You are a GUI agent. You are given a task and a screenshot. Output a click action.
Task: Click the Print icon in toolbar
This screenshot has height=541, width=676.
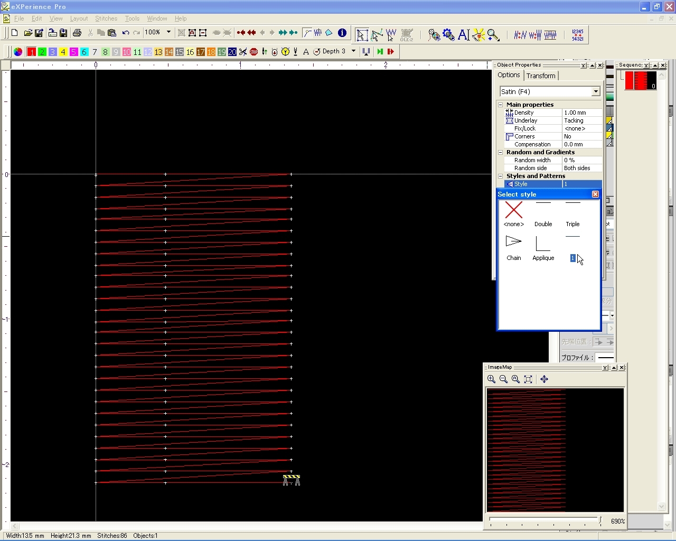click(77, 33)
